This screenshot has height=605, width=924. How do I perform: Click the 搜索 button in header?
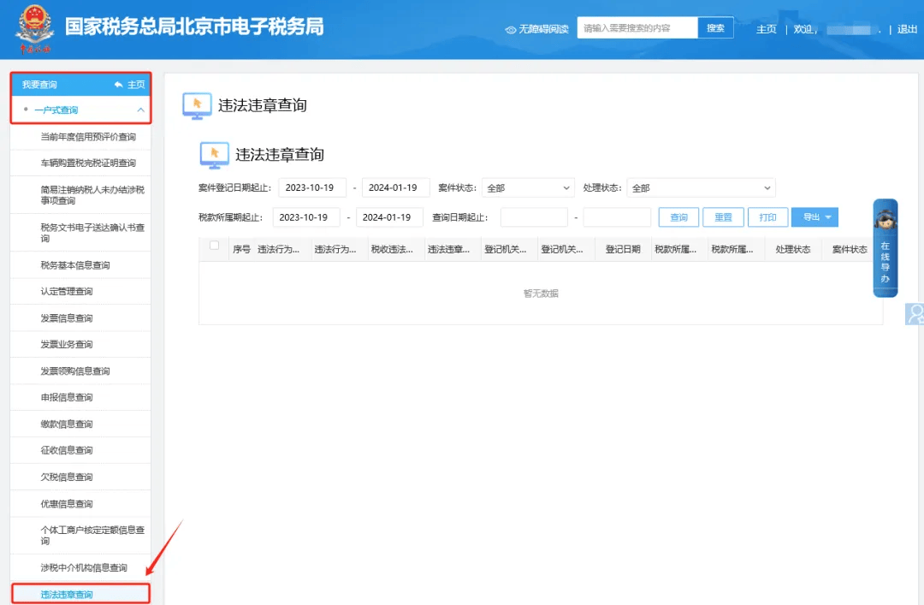click(715, 27)
